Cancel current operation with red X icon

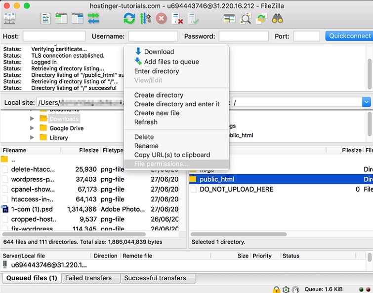click(162, 19)
